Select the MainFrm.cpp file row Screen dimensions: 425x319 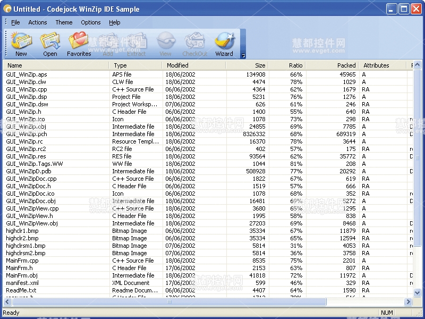(208, 261)
